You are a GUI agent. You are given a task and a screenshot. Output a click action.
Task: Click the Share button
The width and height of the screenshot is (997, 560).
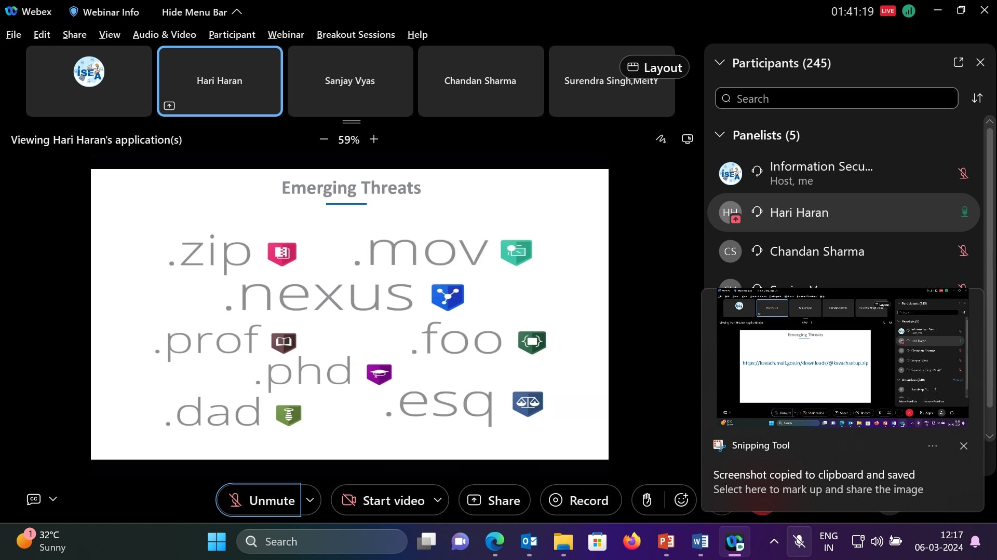tap(494, 500)
